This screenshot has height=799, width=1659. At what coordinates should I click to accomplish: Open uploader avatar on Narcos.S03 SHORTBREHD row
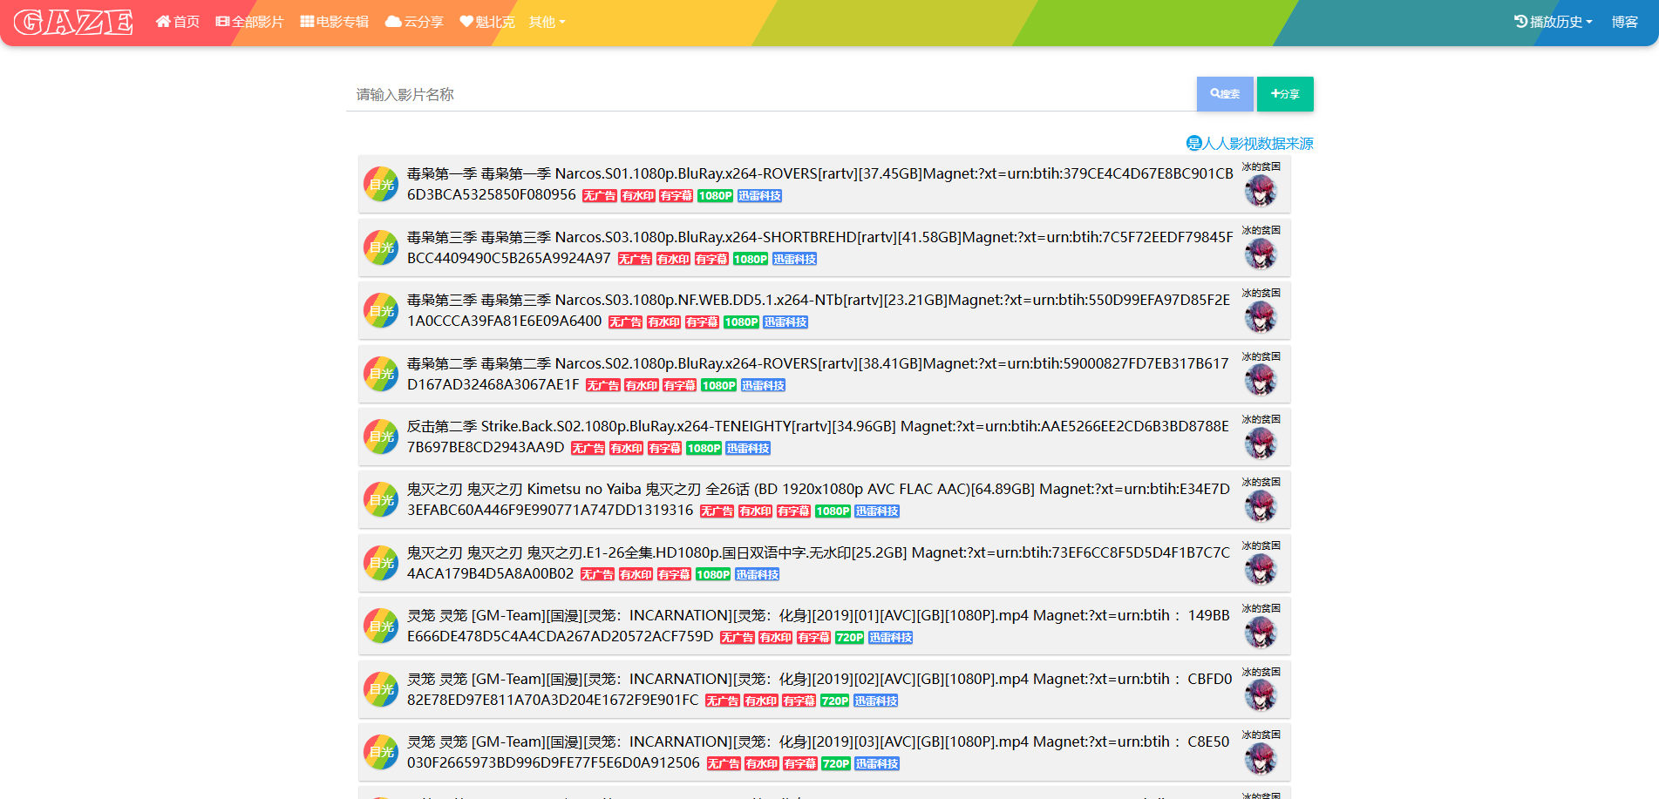tap(1261, 254)
